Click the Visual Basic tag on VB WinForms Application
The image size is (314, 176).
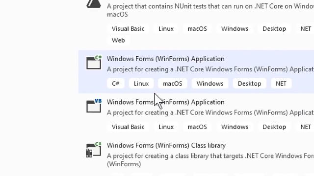pyautogui.click(x=128, y=127)
